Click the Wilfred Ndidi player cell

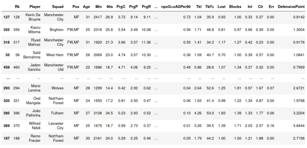pyautogui.click(x=34, y=126)
